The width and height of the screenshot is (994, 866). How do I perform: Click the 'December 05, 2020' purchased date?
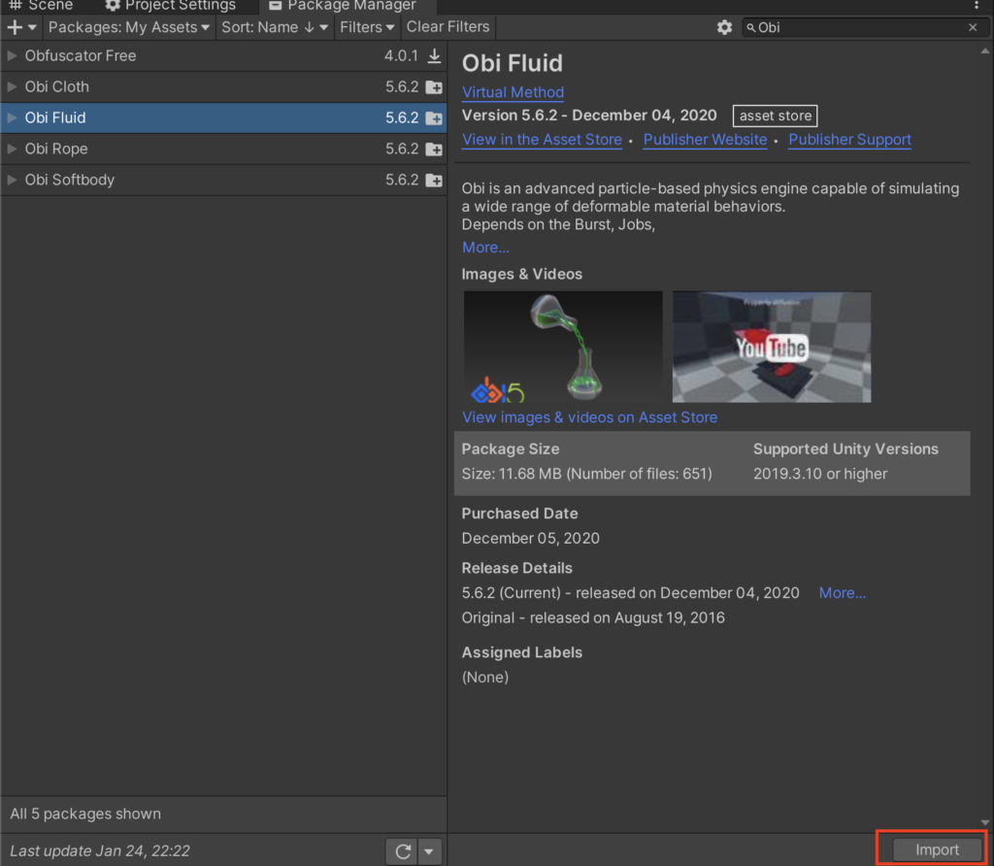531,538
